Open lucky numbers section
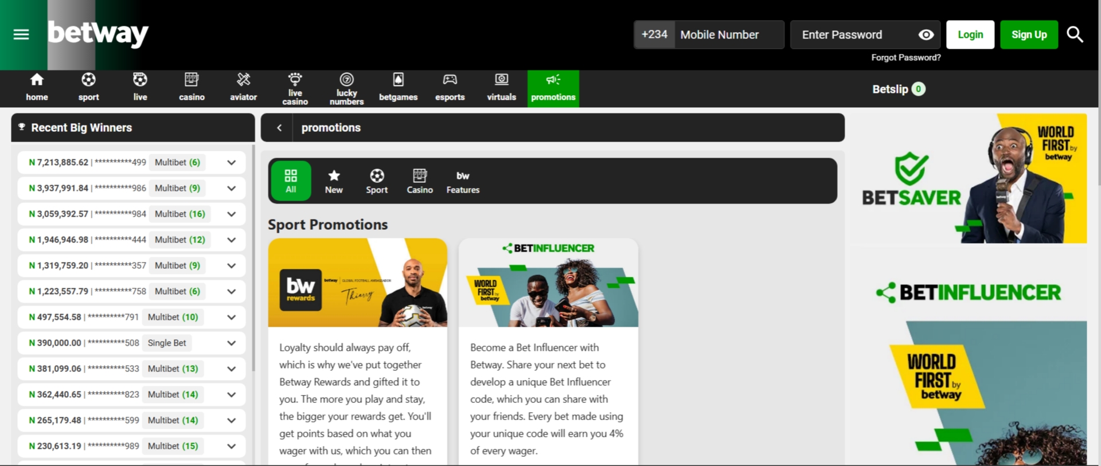This screenshot has width=1101, height=466. (346, 88)
